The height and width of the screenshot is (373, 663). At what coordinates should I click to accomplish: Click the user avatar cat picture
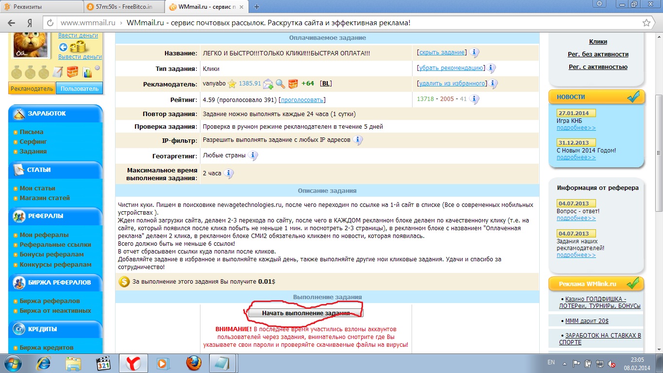click(30, 45)
